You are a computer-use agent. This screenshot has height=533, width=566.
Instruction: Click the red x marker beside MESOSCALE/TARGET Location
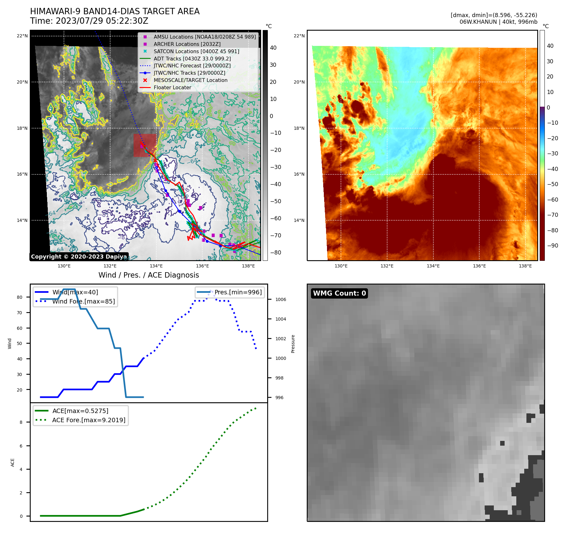tap(145, 80)
